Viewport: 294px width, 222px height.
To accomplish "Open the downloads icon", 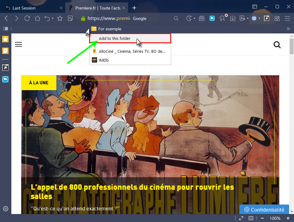I will coord(233,18).
